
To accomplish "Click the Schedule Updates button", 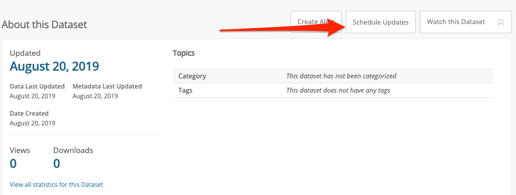I will pos(380,22).
